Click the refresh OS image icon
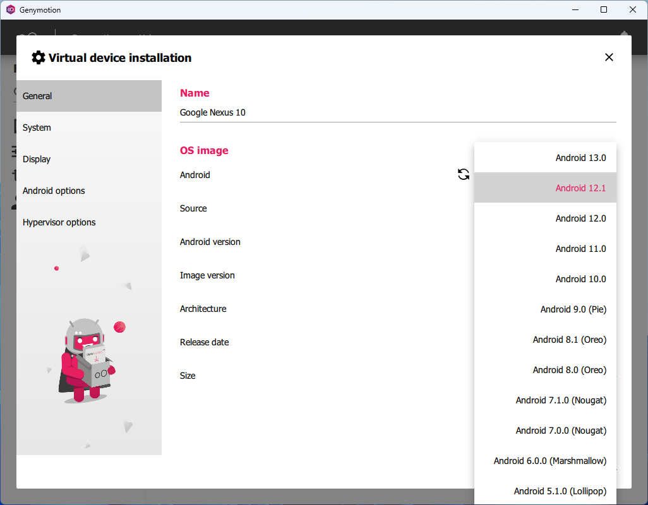 coord(464,174)
